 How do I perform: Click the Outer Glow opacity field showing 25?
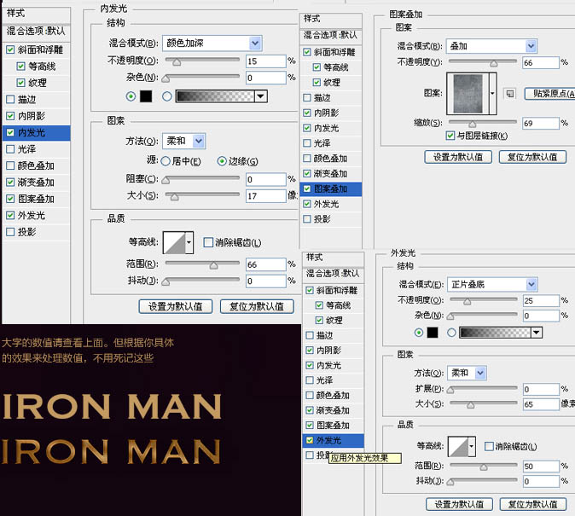pos(541,301)
